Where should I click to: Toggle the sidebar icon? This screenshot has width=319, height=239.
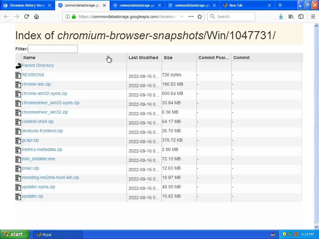(301, 17)
